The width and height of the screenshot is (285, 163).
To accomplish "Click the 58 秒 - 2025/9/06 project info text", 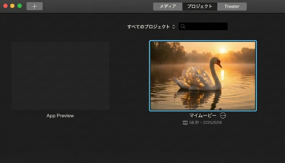I will pyautogui.click(x=206, y=123).
